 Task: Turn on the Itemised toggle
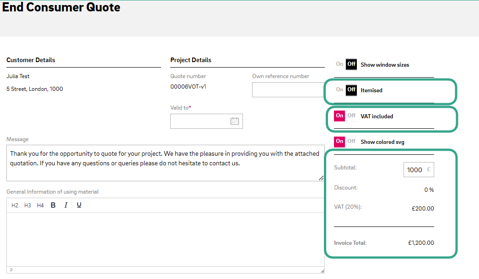(x=340, y=90)
